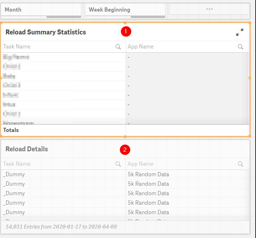Sort by Task Name header in Reload Summary Statistics

pos(17,47)
